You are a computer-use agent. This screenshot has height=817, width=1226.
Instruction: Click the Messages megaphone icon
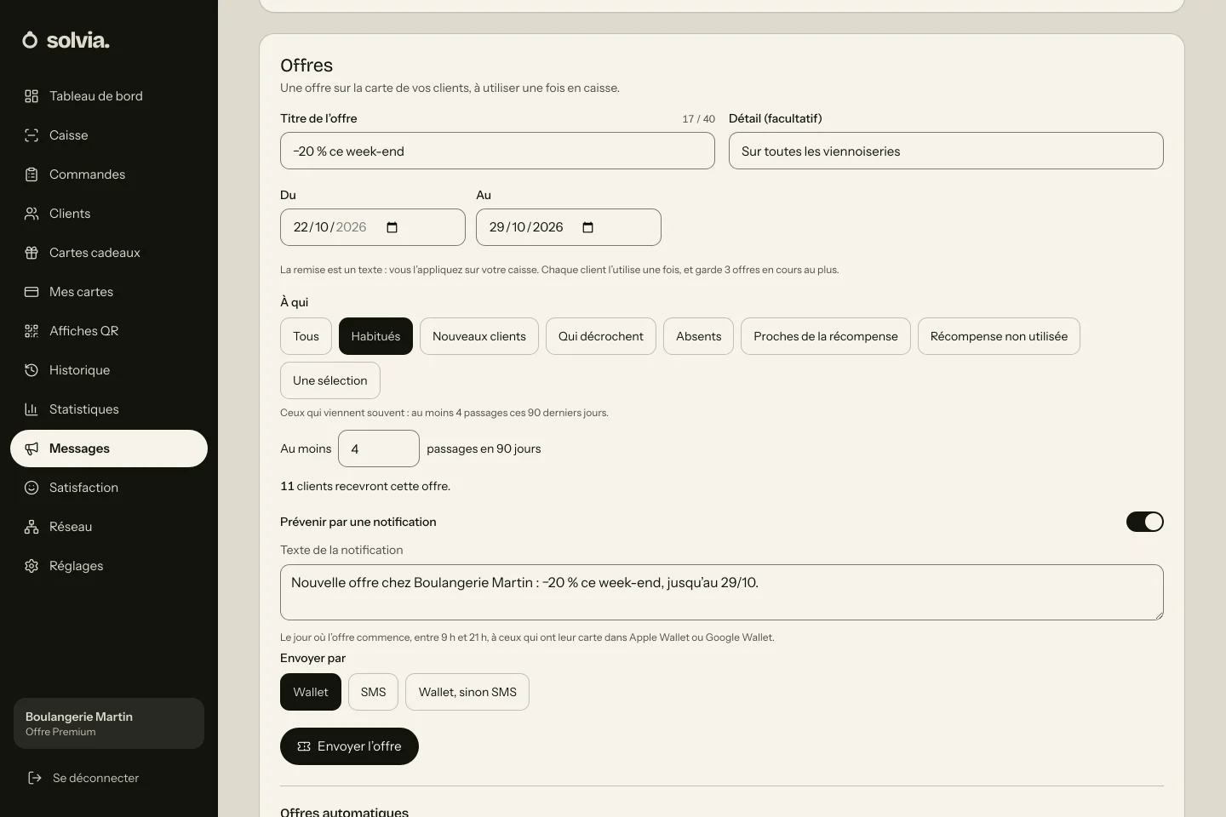32,448
